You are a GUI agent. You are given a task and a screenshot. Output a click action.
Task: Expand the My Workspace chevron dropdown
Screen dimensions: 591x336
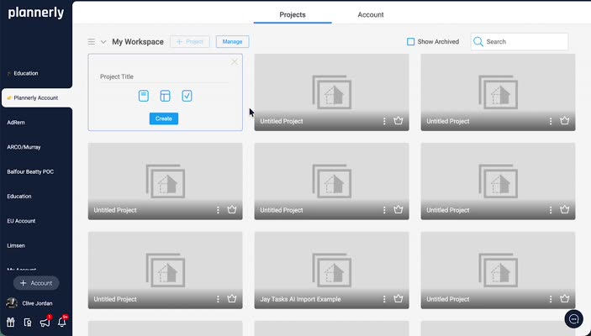(x=103, y=42)
